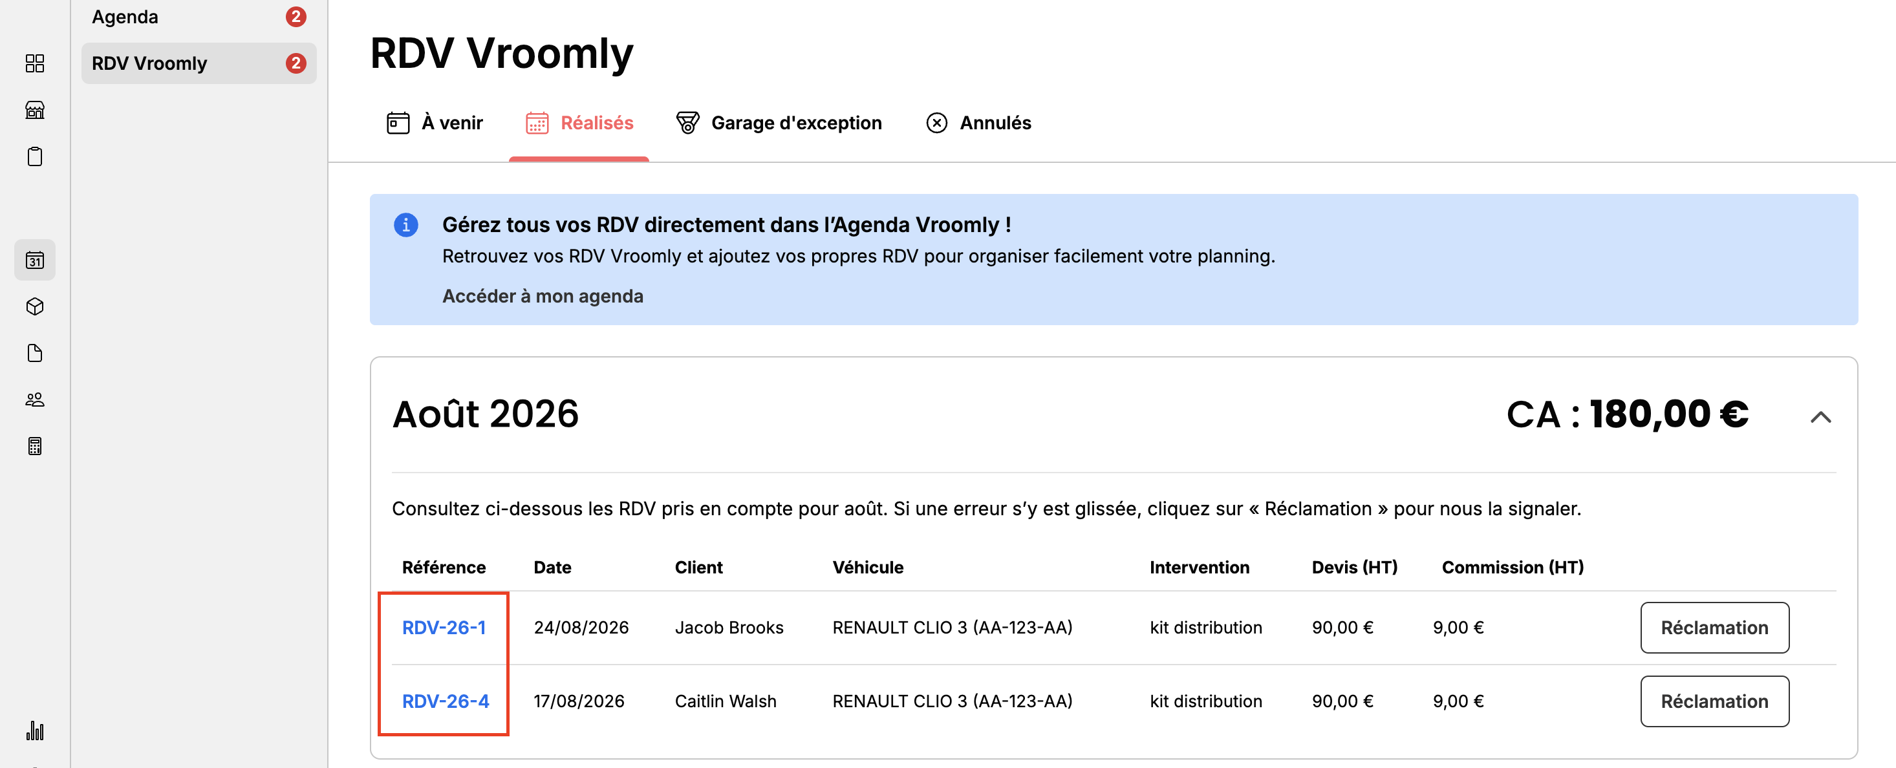Switch to the Annulés tab
The height and width of the screenshot is (768, 1896).
tap(978, 123)
